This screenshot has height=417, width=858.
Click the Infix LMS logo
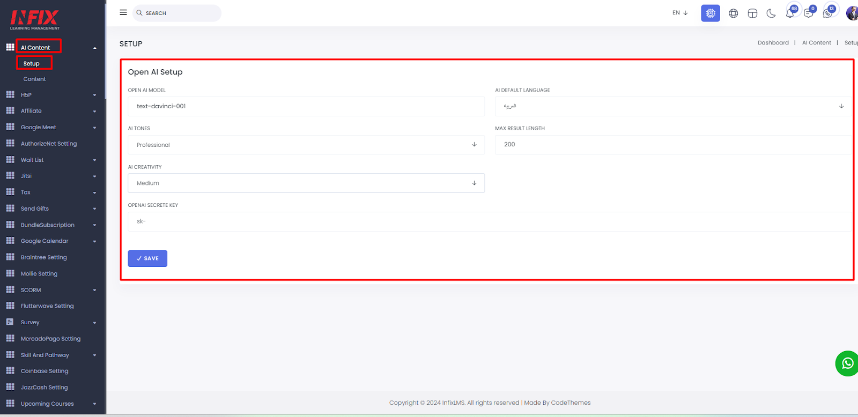pyautogui.click(x=35, y=20)
